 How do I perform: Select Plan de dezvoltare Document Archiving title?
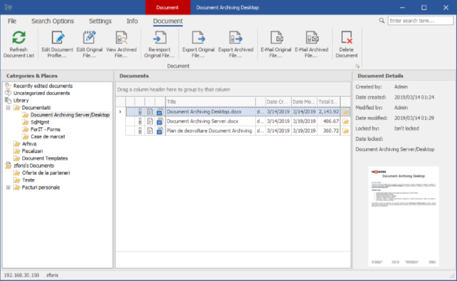[x=209, y=131]
